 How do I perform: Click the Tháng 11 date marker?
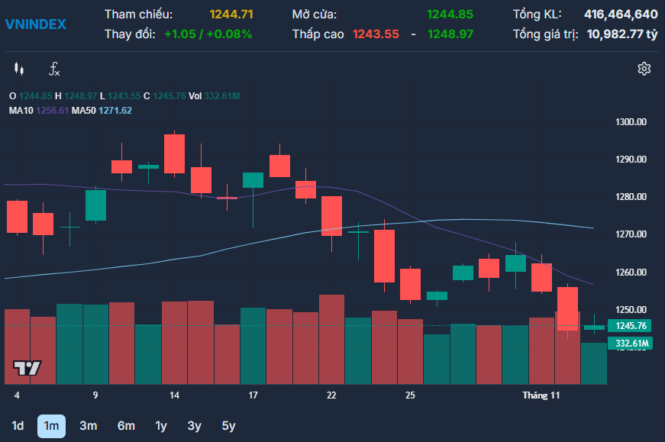click(x=541, y=395)
